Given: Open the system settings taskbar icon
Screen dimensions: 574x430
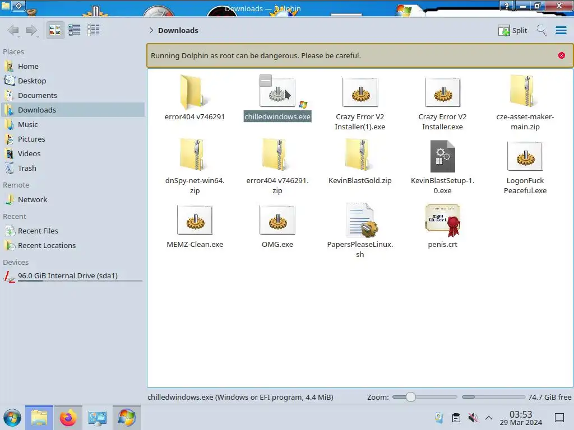Looking at the screenshot, I should coord(97,418).
